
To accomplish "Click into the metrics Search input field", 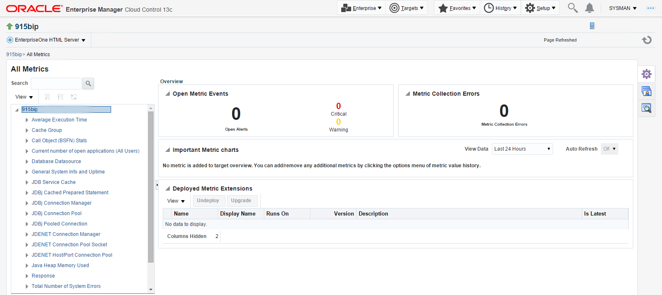I will tap(56, 84).
